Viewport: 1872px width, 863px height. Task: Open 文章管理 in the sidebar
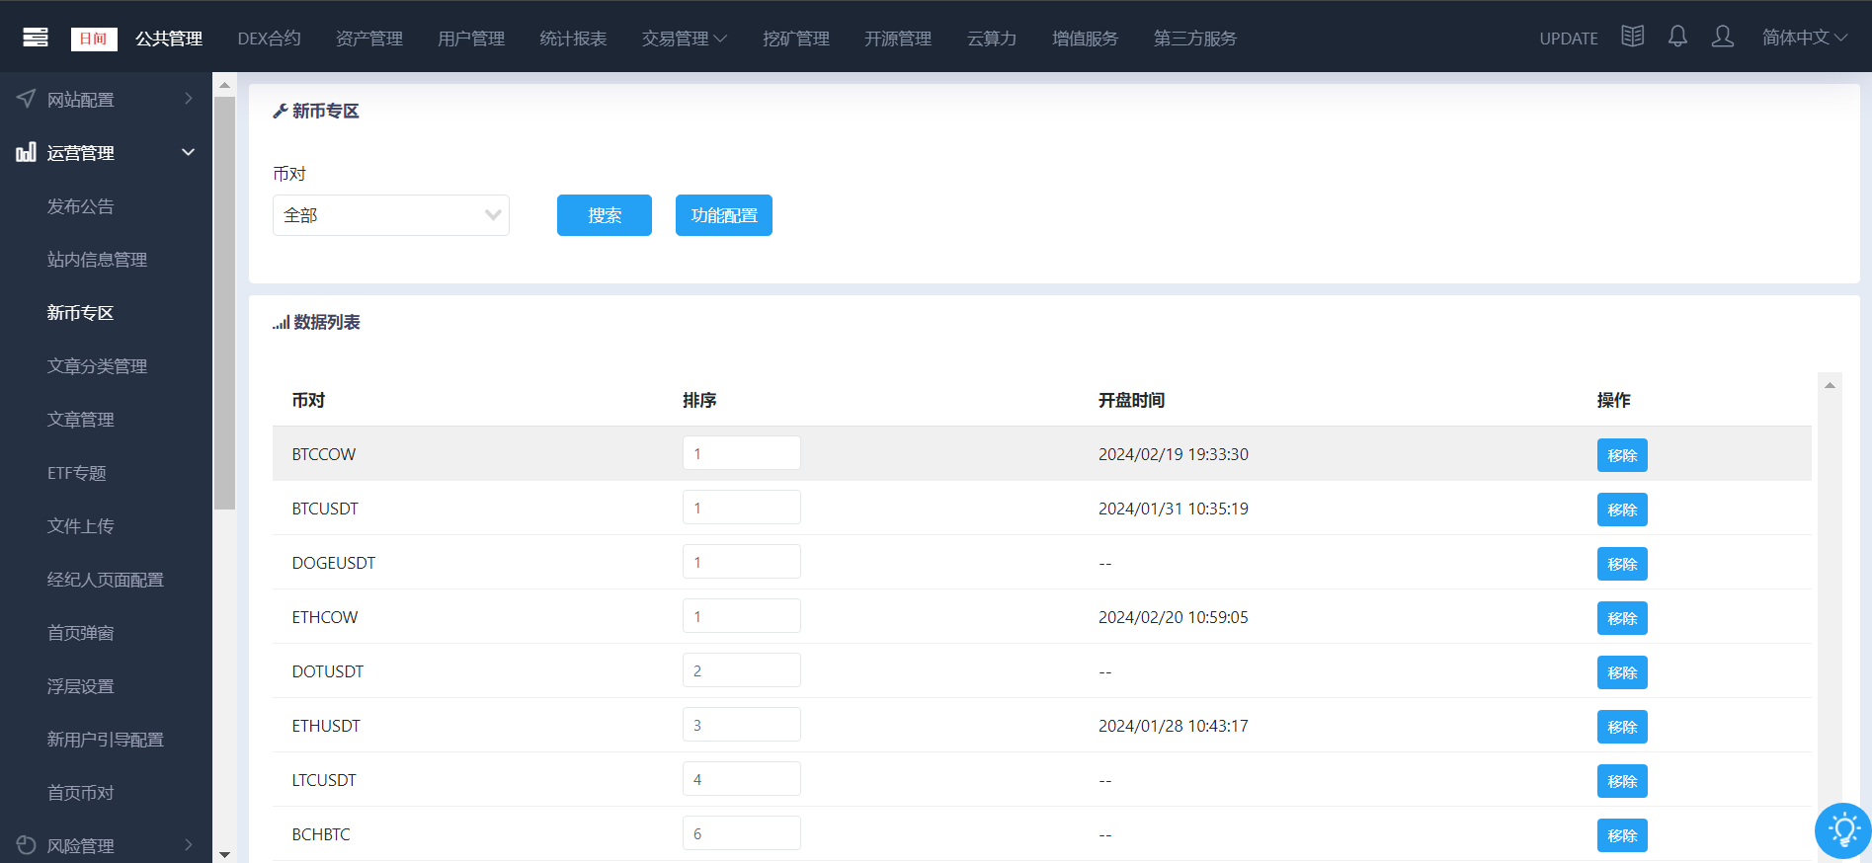pos(81,420)
